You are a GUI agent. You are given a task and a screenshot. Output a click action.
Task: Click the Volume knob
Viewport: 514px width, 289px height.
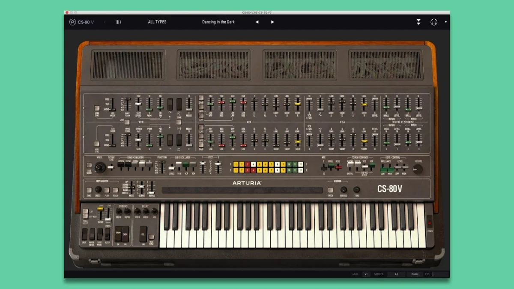click(418, 169)
